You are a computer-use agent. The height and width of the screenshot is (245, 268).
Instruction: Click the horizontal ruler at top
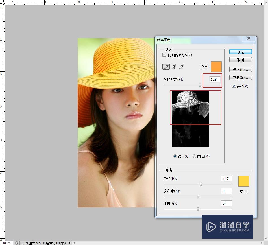click(113, 2)
